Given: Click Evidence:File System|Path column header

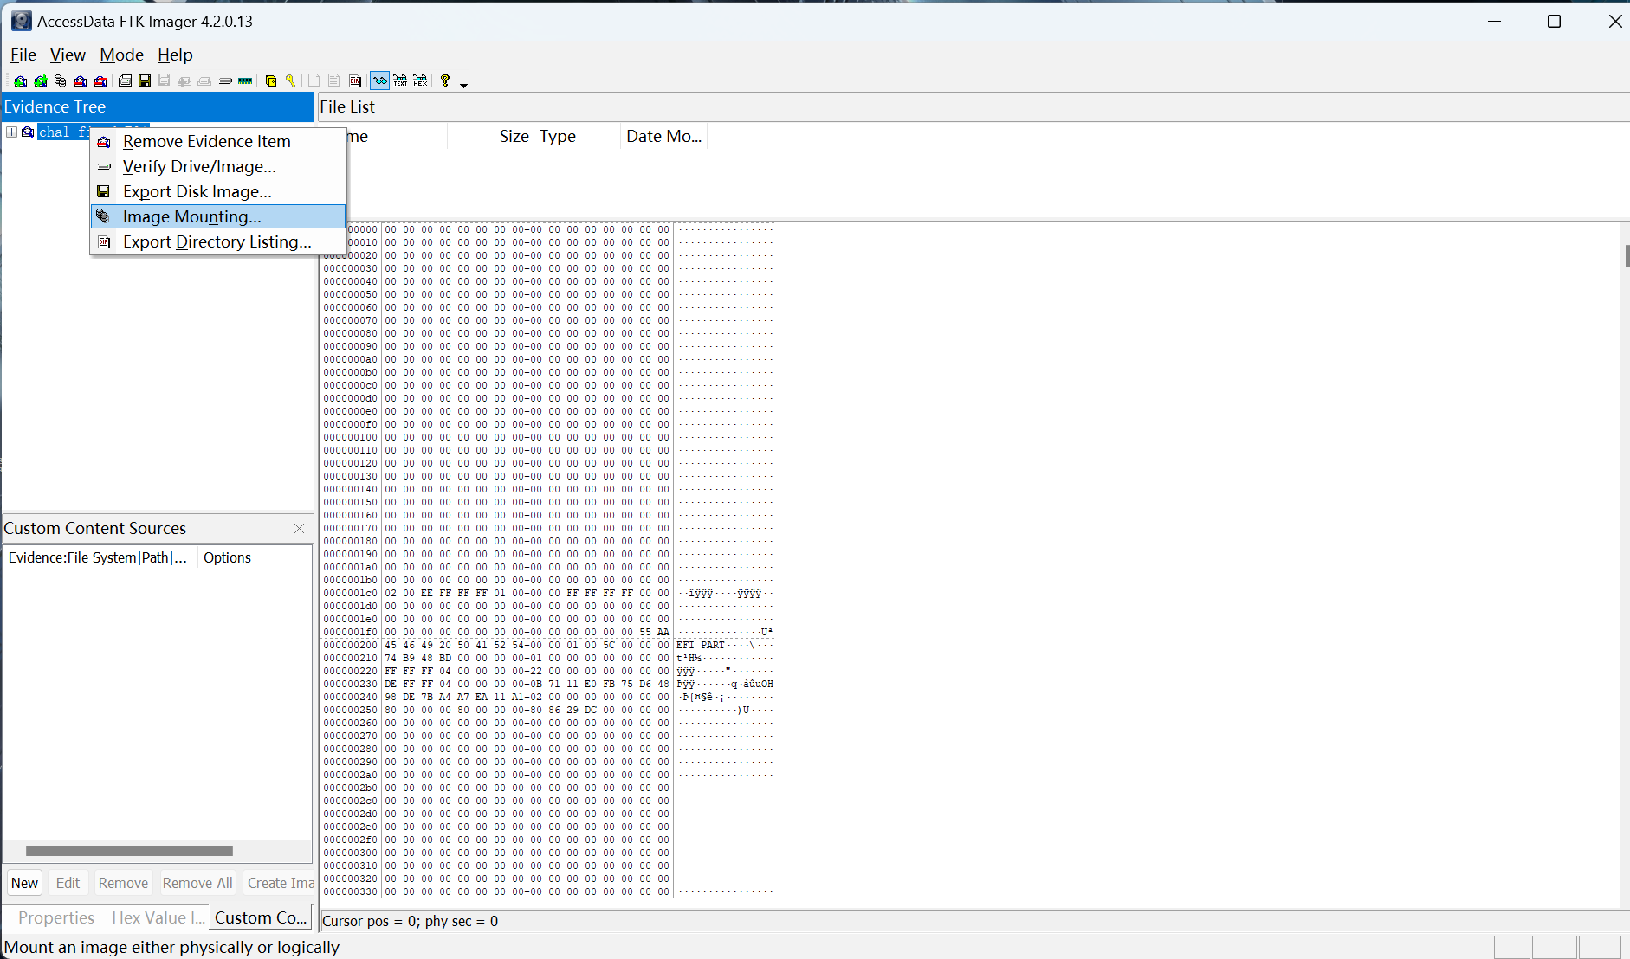Looking at the screenshot, I should coord(100,557).
